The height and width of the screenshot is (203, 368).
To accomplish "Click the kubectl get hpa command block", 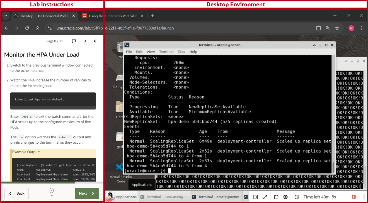I will coord(53,99).
